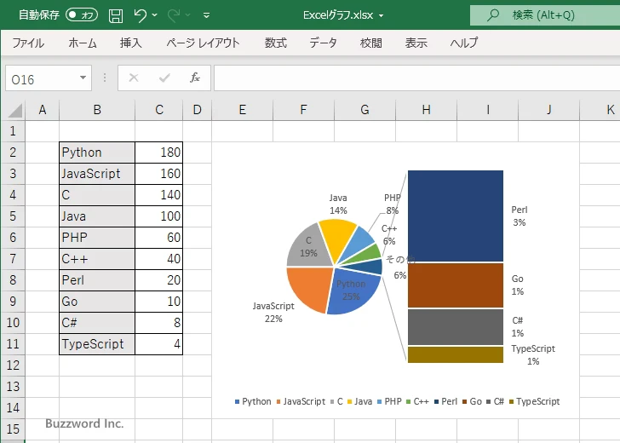Viewport: 620px width, 443px height.
Task: Click the 検索 search box
Action: coord(545,15)
